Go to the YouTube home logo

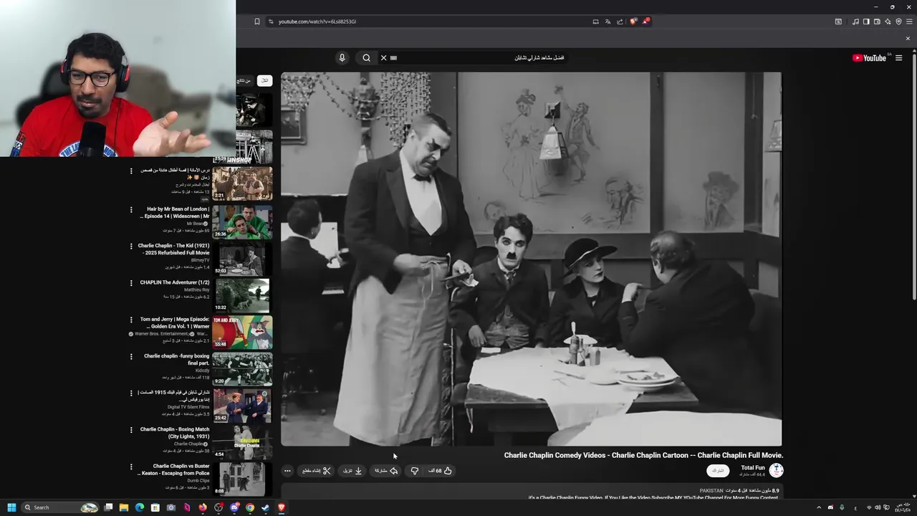pos(869,58)
